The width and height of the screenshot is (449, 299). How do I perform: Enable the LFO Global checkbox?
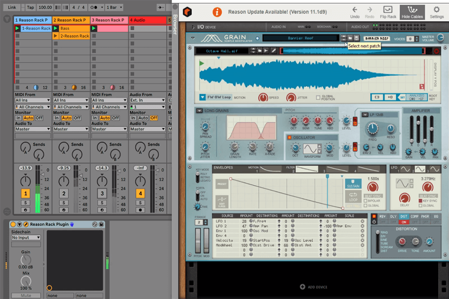point(420,206)
